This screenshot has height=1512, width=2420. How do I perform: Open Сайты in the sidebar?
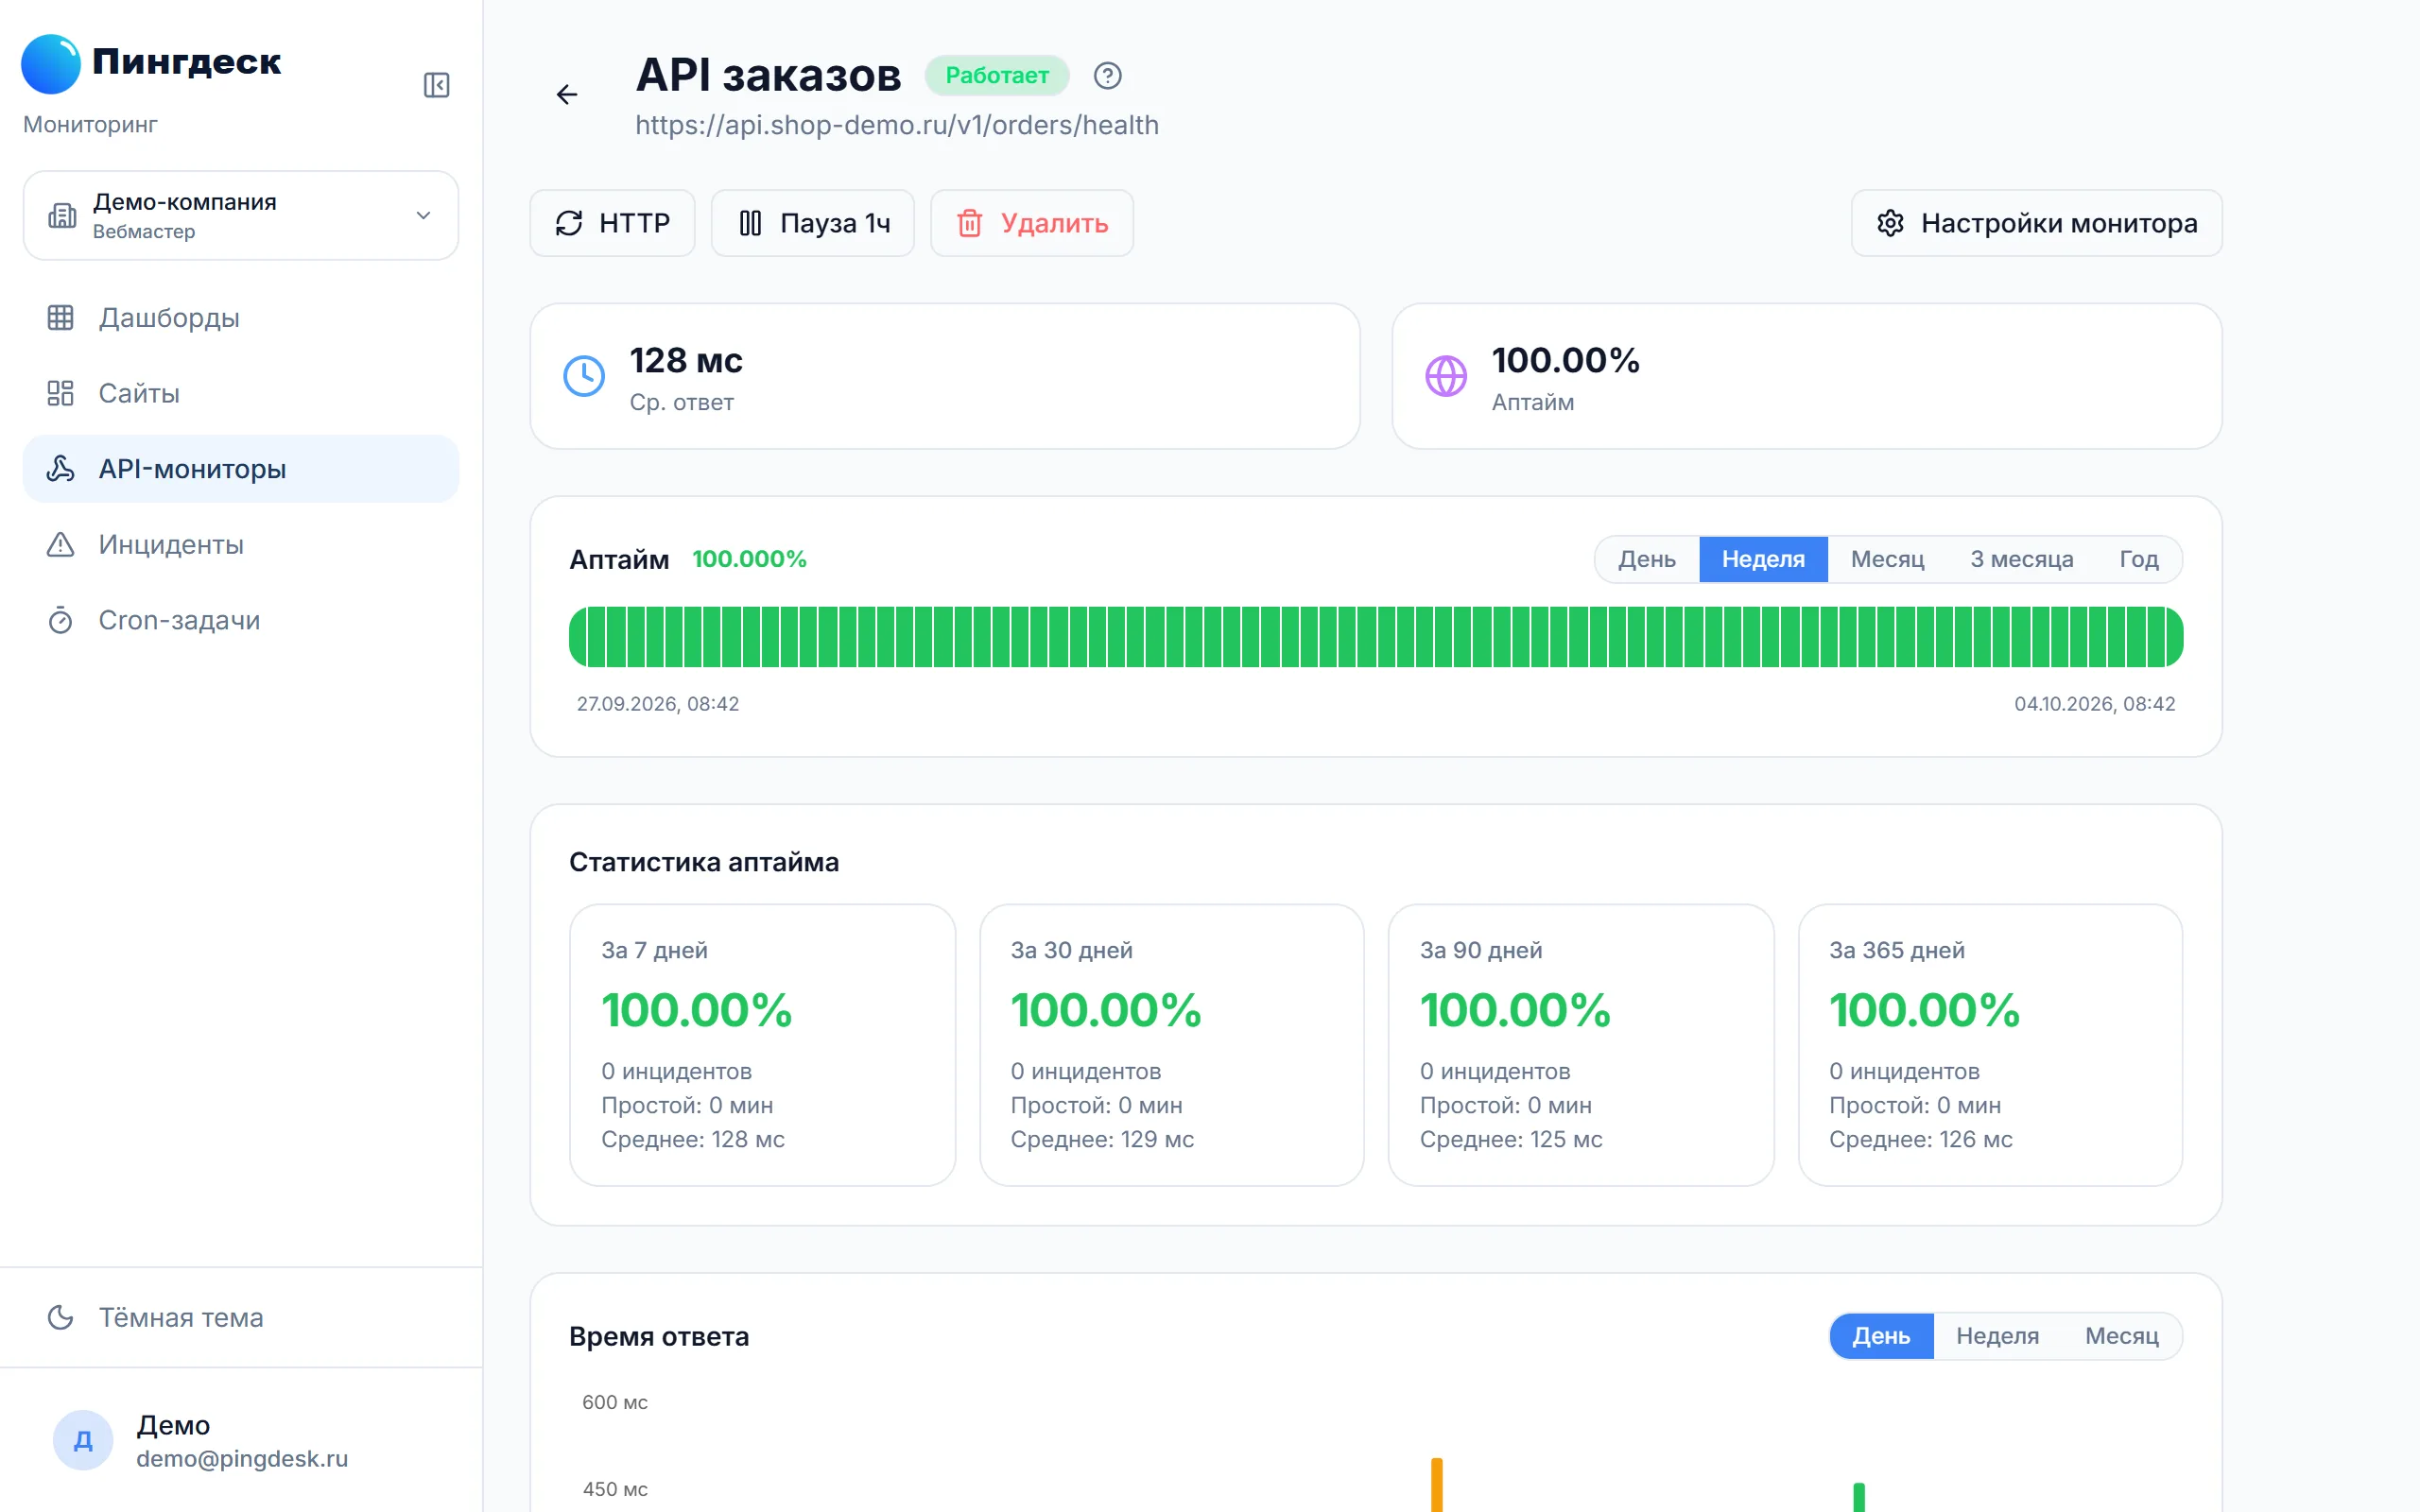241,393
